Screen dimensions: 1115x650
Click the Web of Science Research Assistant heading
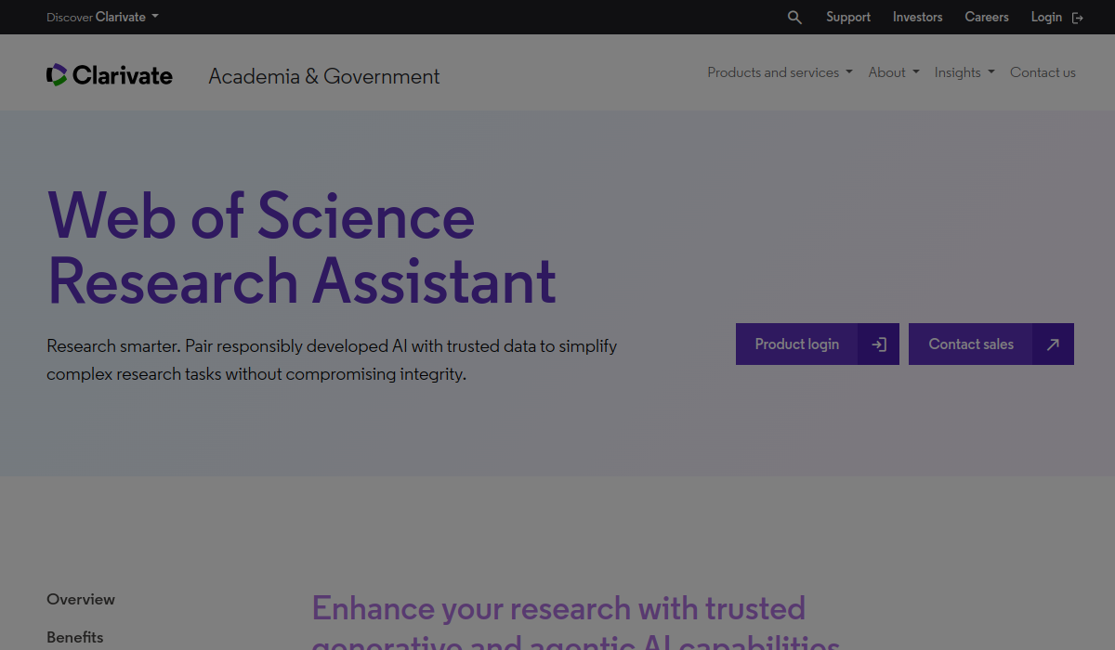tap(302, 248)
